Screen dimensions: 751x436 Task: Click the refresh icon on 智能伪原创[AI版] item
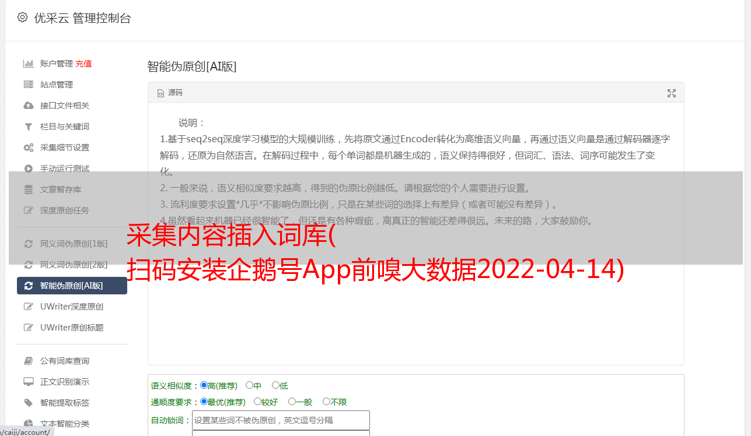[28, 286]
